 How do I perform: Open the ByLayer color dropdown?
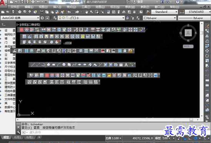click(159, 18)
